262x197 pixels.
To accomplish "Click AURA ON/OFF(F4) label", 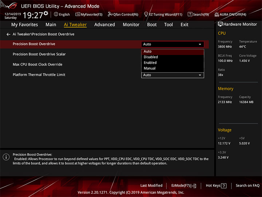I will click(233, 15).
